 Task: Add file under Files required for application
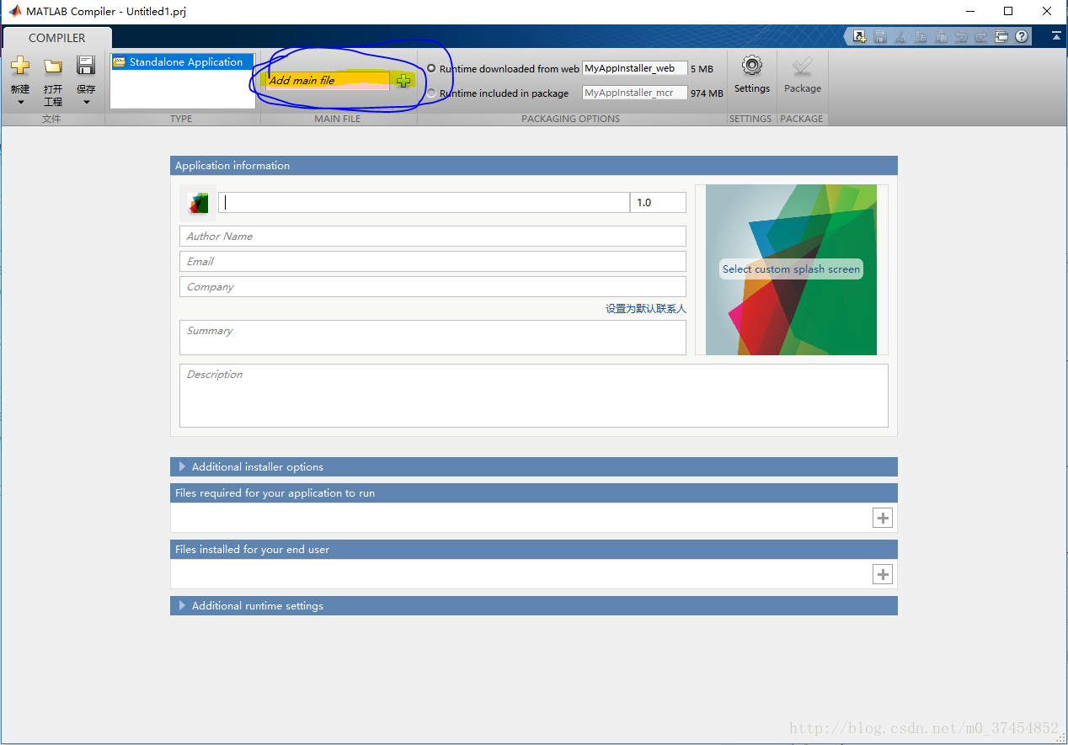(882, 518)
